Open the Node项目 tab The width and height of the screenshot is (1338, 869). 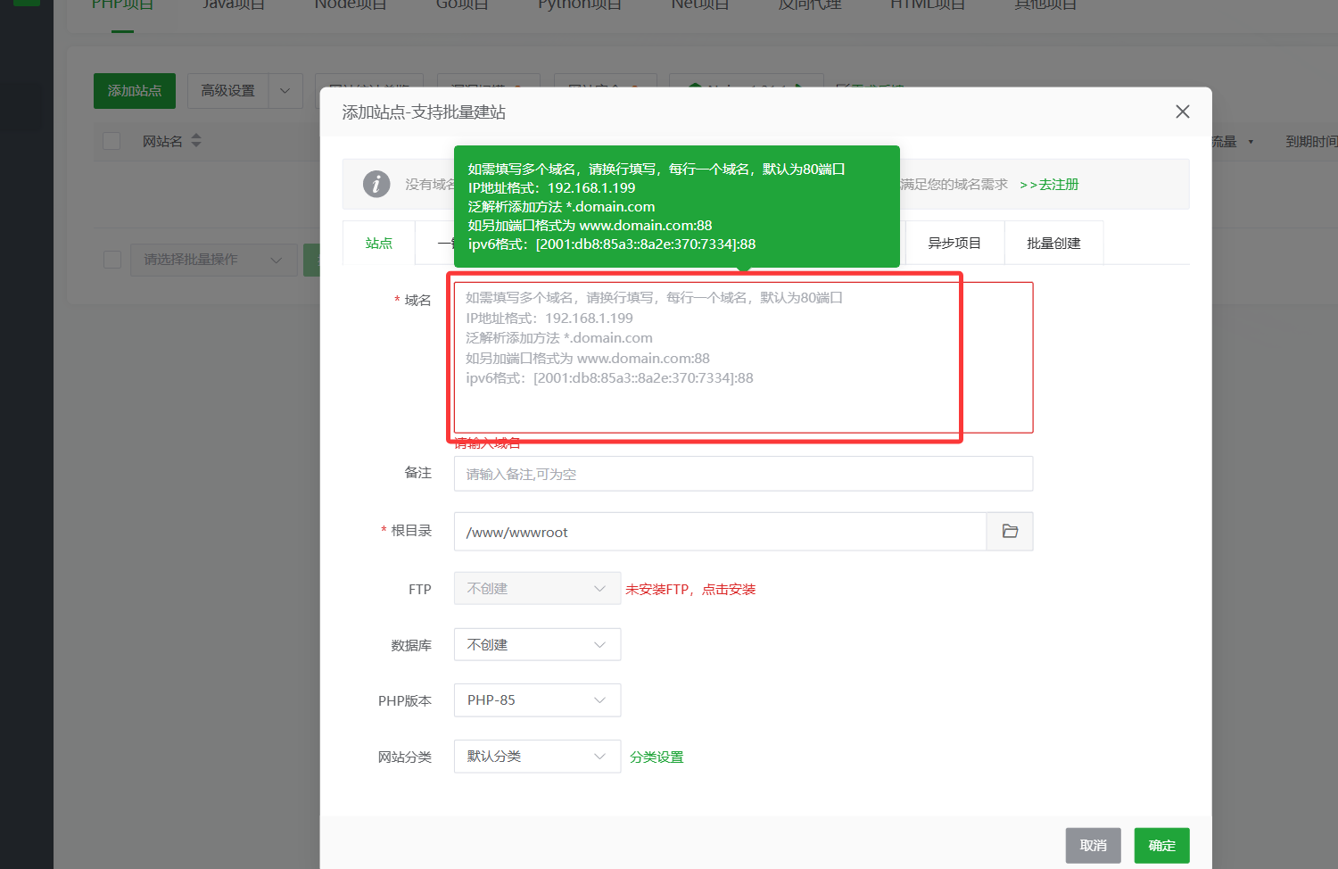[351, 5]
